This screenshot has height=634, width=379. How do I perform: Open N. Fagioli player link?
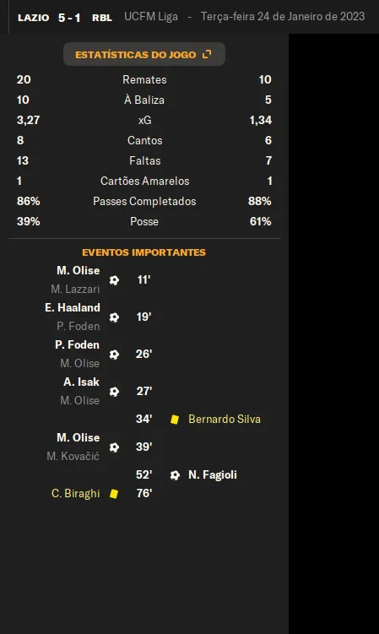click(x=213, y=475)
